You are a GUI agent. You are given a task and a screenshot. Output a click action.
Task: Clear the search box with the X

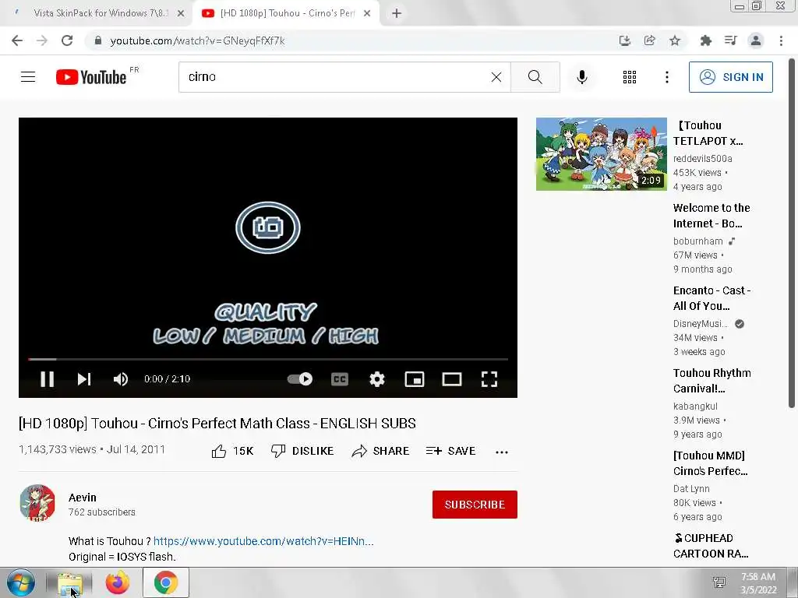coord(496,77)
